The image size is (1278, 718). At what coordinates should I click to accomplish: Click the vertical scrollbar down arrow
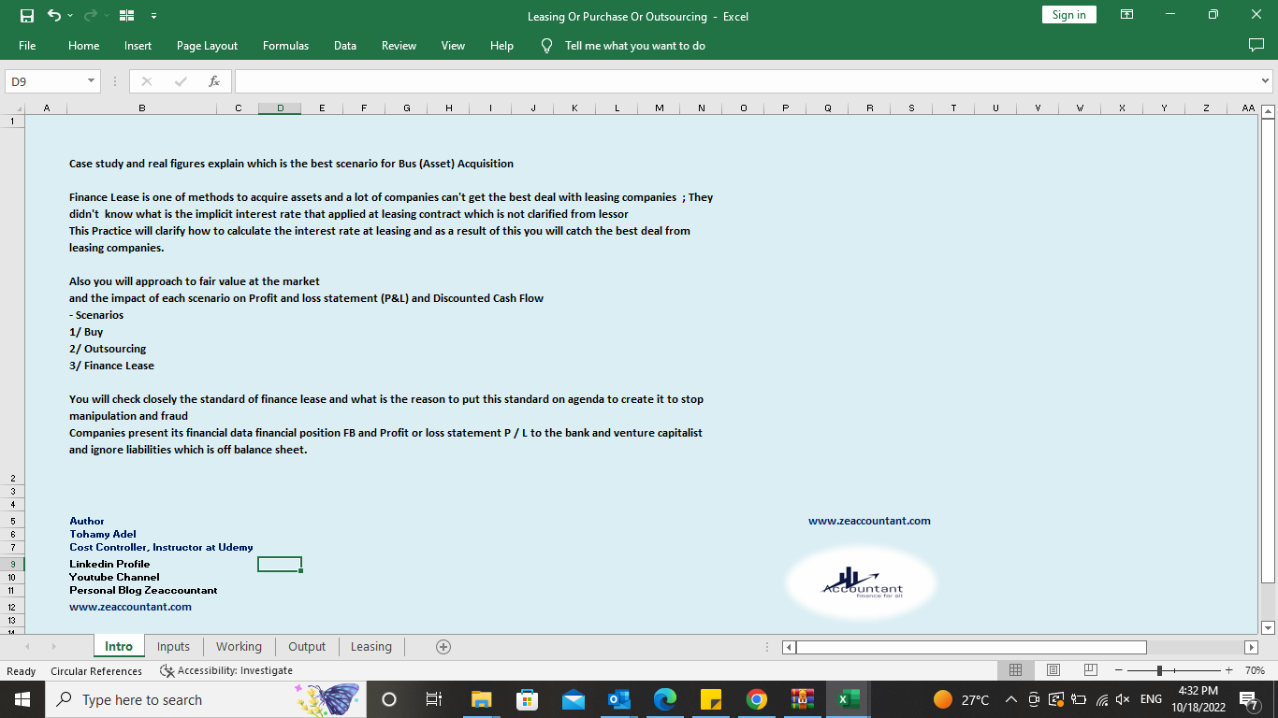pyautogui.click(x=1269, y=627)
